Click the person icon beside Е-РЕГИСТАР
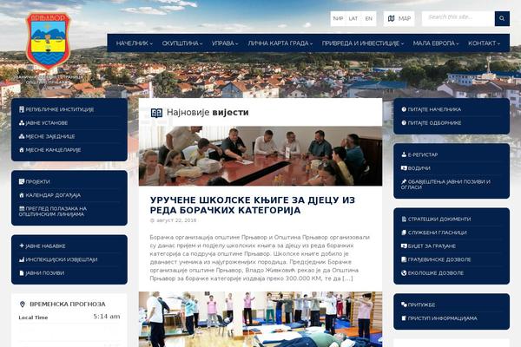The height and width of the screenshot is (347, 521). tap(404, 154)
